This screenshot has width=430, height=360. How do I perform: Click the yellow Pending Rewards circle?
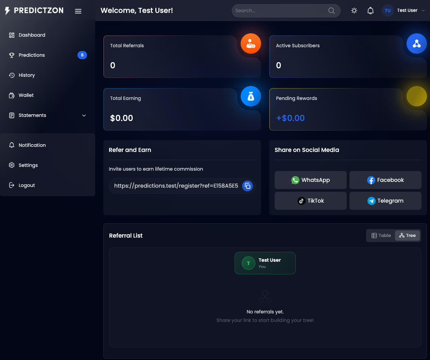click(417, 96)
